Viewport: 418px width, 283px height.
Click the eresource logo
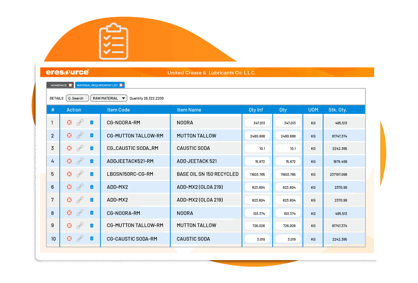click(68, 72)
